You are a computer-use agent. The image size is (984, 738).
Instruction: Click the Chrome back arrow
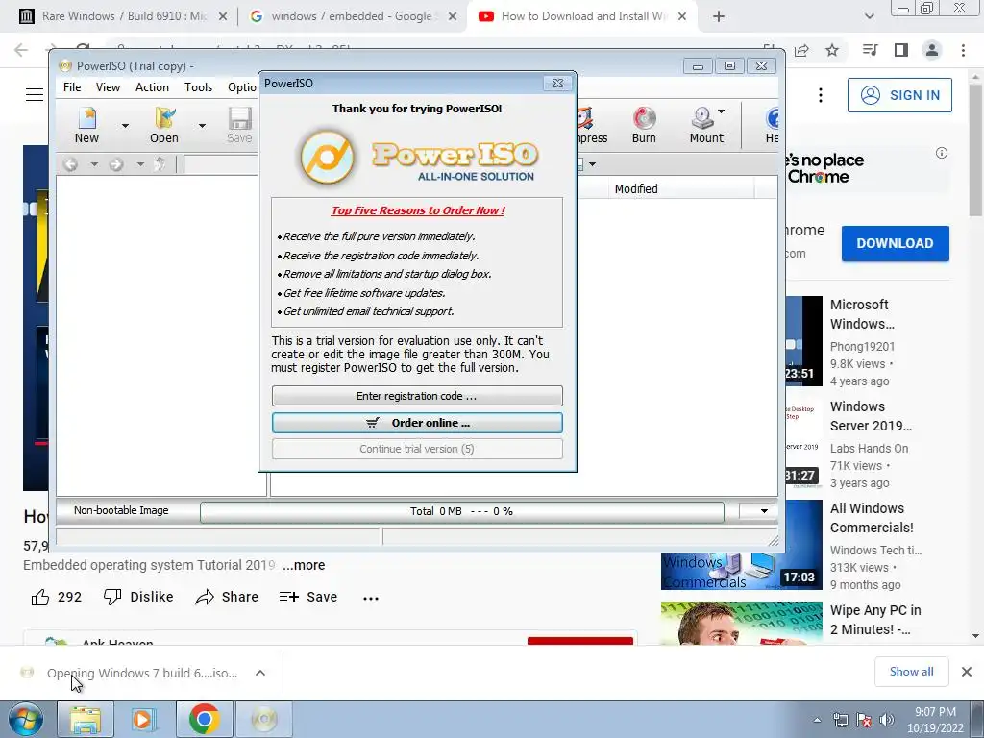(21, 50)
